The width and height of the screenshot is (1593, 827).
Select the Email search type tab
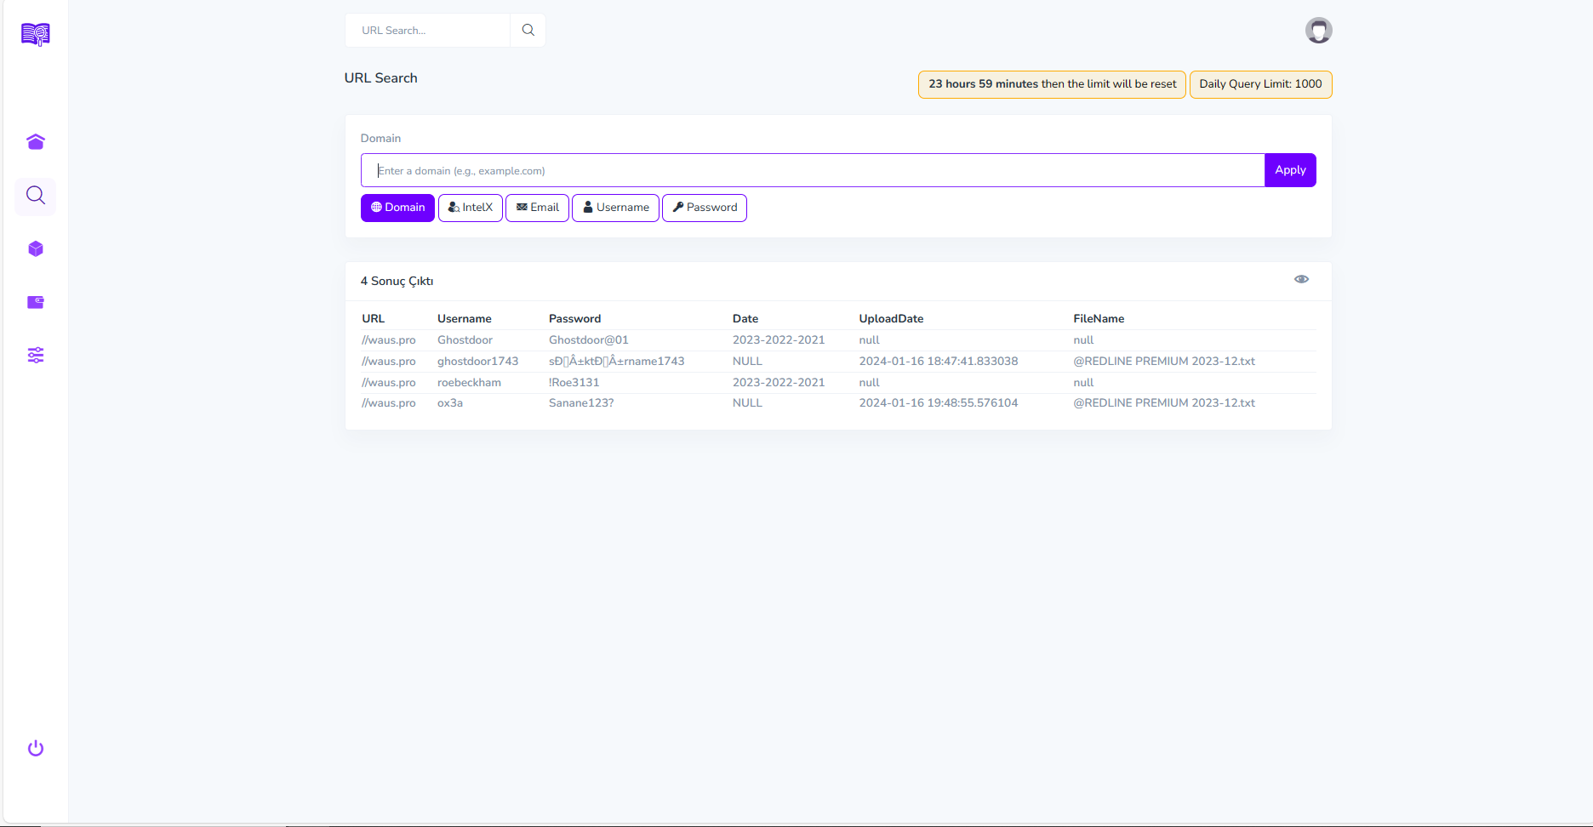[x=537, y=208]
